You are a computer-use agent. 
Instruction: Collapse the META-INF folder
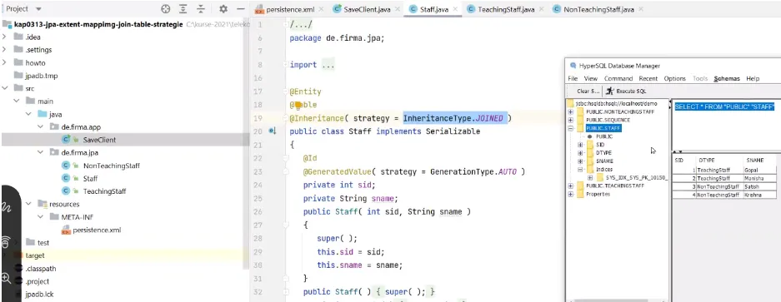pos(41,217)
